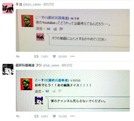Enlarge the photo of the おめでとう comment

[73, 91]
